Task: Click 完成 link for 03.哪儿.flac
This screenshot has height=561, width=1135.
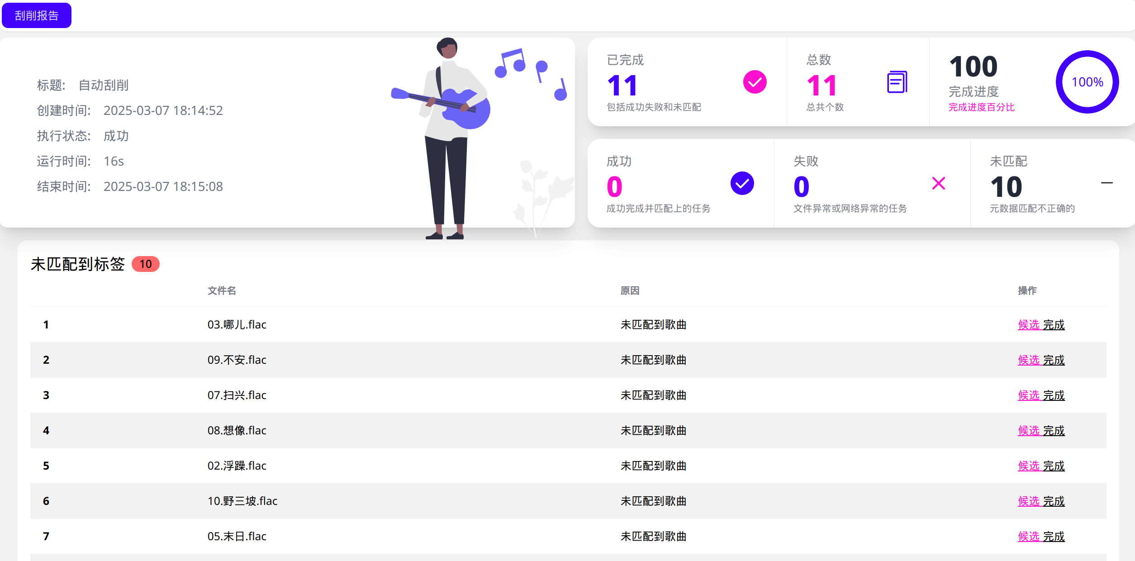Action: (x=1054, y=324)
